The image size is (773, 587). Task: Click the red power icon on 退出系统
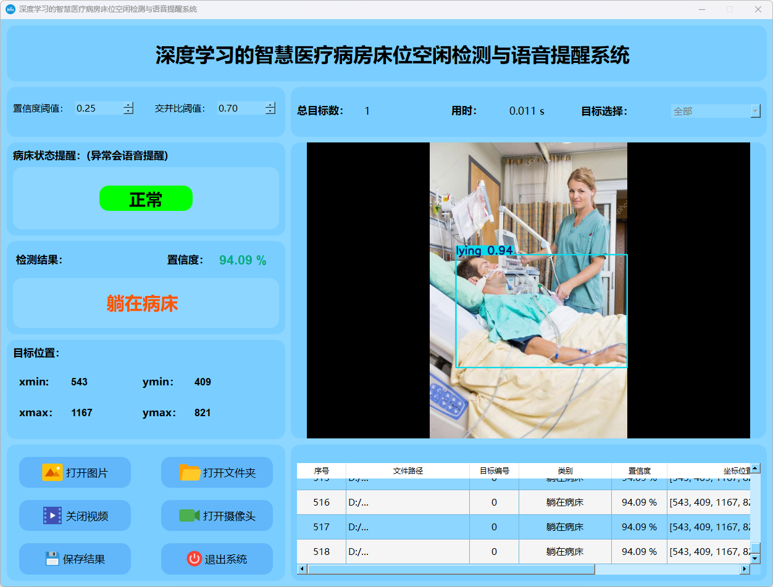[194, 559]
